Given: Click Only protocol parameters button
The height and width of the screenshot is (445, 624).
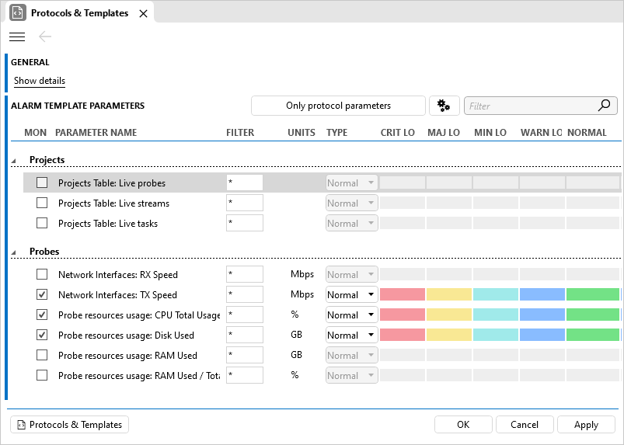Looking at the screenshot, I should 338,106.
